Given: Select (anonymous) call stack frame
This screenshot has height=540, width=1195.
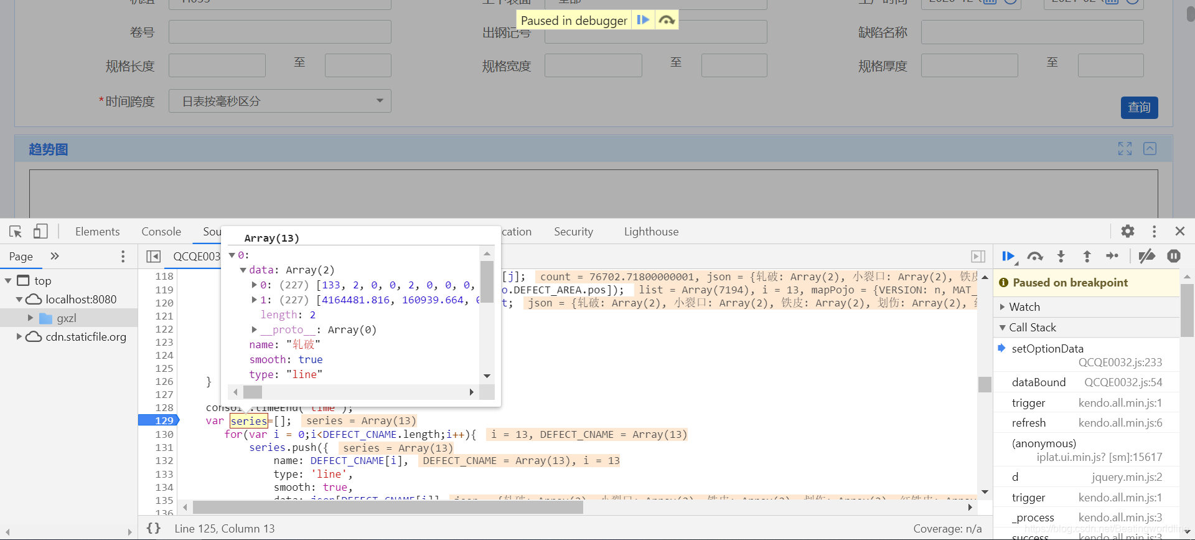Looking at the screenshot, I should (x=1086, y=450).
